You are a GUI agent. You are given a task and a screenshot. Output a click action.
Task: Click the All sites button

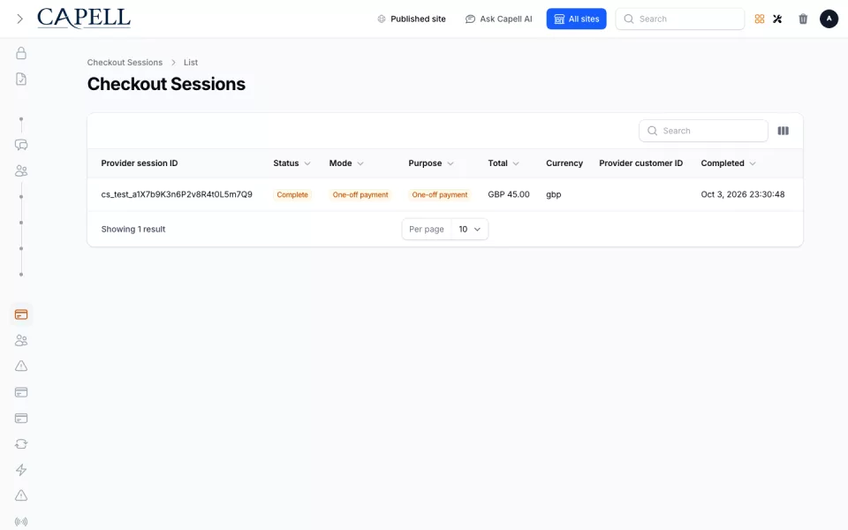coord(576,19)
